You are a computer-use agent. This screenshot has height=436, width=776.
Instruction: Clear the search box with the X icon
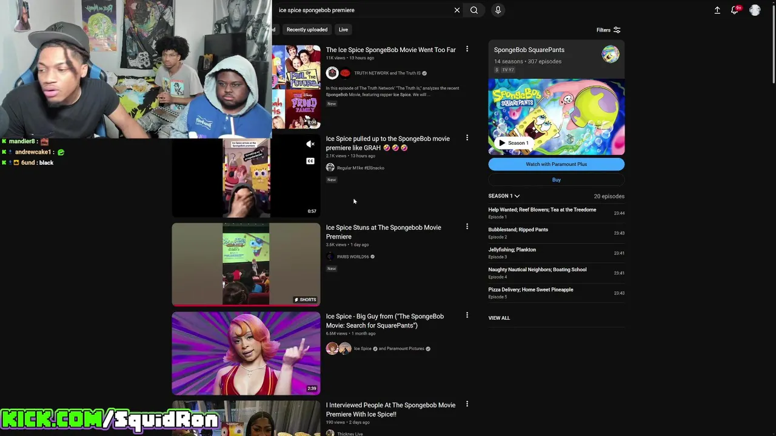coord(457,10)
